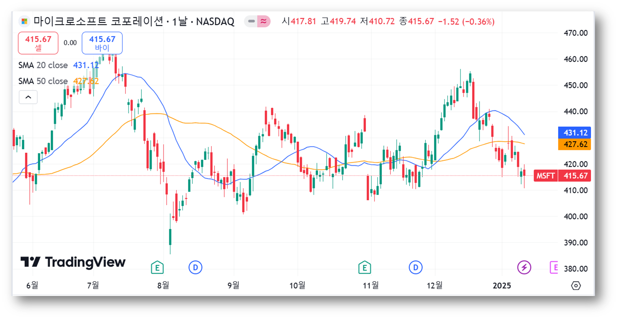Click the 6월 time axis label
The height and width of the screenshot is (319, 618).
point(32,285)
